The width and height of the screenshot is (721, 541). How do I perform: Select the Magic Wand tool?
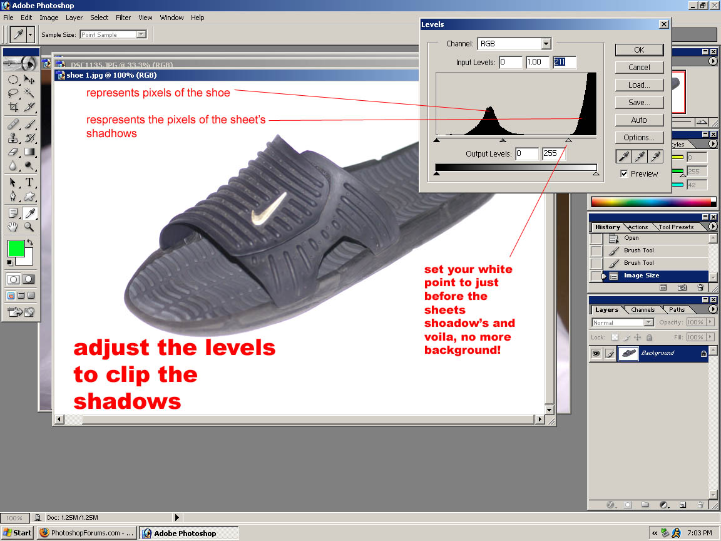click(x=29, y=93)
